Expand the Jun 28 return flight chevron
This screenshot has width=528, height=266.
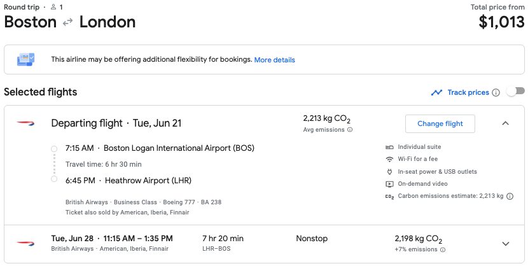[x=506, y=244]
